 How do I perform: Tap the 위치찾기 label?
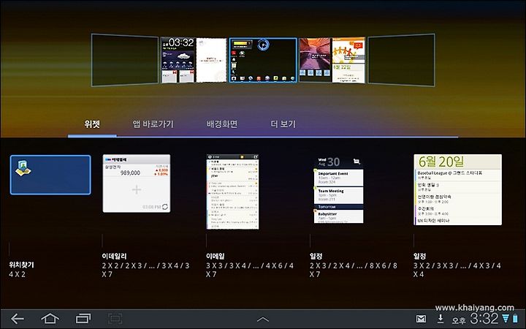click(21, 265)
